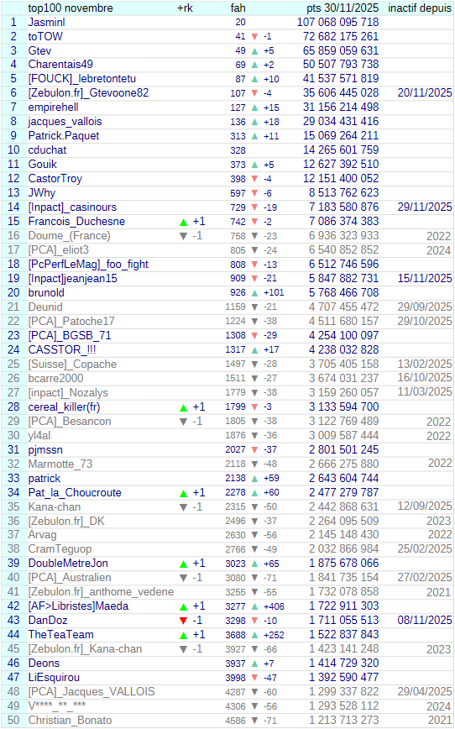Click the up triangle in Deons' fah column
Viewport: 455px width, 729px height.
pyautogui.click(x=254, y=663)
